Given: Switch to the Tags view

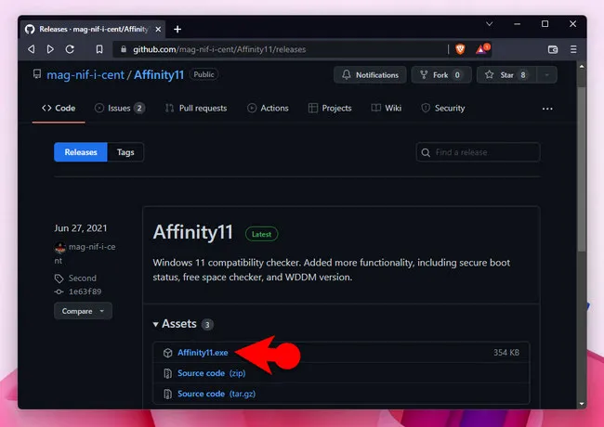Looking at the screenshot, I should click(125, 152).
